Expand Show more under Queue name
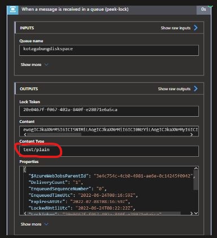 click(34, 65)
